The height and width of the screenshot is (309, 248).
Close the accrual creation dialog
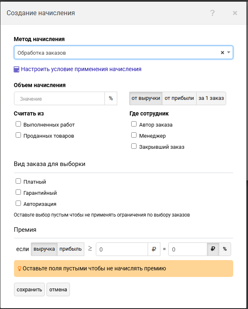click(235, 13)
